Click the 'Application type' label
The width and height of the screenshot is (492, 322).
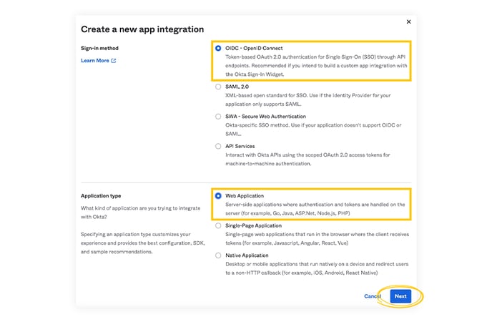[101, 196]
